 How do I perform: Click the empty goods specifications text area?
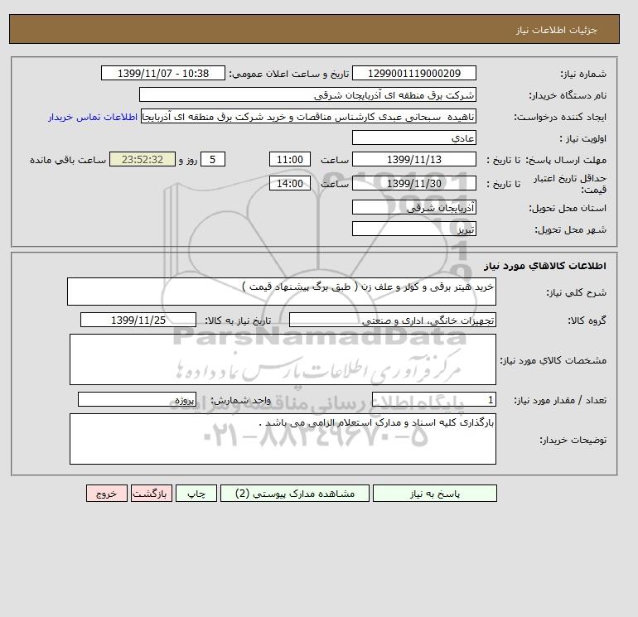[x=283, y=359]
